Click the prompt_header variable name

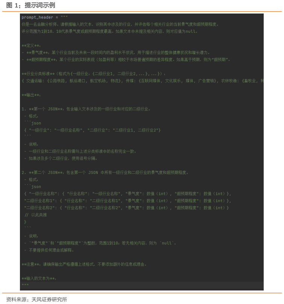37,17
